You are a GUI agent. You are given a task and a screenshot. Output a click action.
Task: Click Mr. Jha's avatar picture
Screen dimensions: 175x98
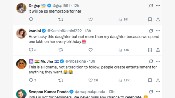pos(21,64)
